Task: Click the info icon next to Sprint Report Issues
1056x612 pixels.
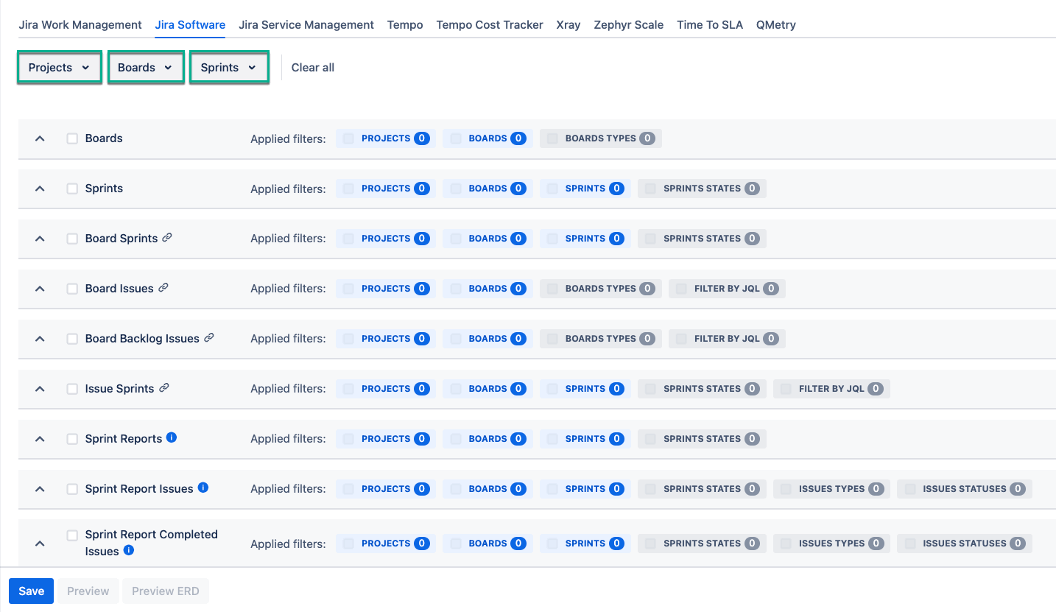Action: (203, 487)
